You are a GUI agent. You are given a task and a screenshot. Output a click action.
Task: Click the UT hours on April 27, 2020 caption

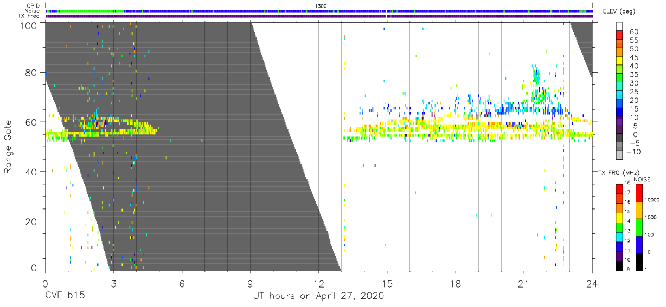(x=318, y=296)
